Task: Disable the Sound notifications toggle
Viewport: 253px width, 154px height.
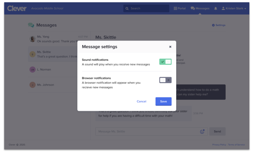Action: click(165, 62)
